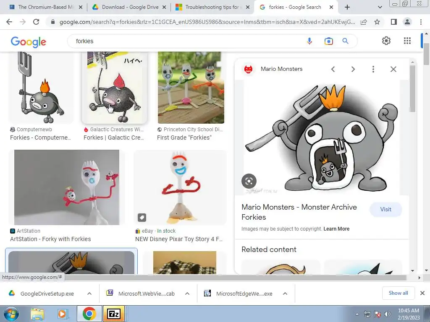Image resolution: width=430 pixels, height=322 pixels.
Task: Reload the current page
Action: [x=36, y=22]
